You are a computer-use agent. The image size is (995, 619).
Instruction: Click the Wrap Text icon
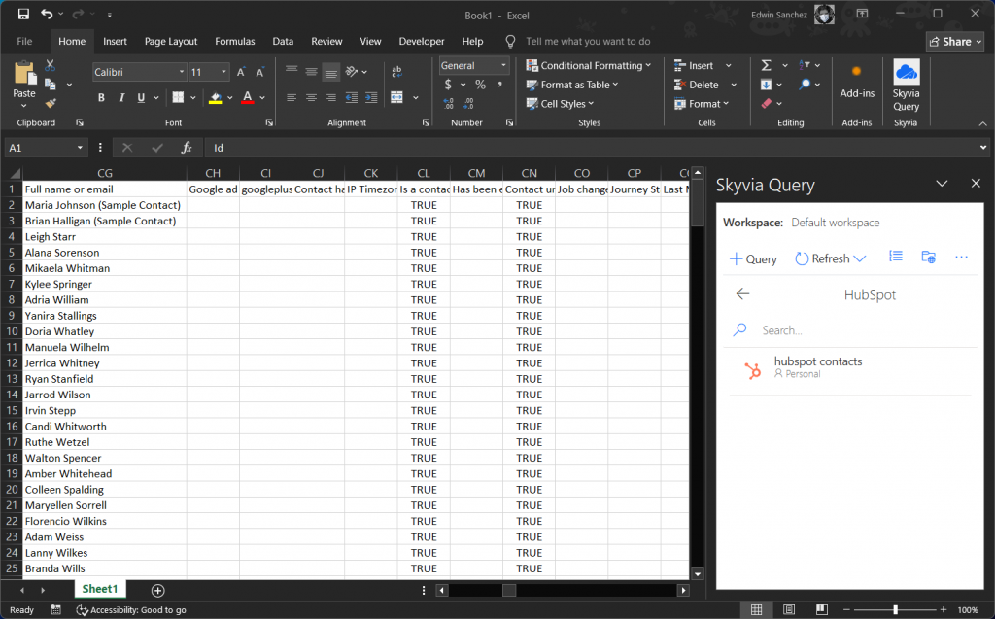(397, 72)
